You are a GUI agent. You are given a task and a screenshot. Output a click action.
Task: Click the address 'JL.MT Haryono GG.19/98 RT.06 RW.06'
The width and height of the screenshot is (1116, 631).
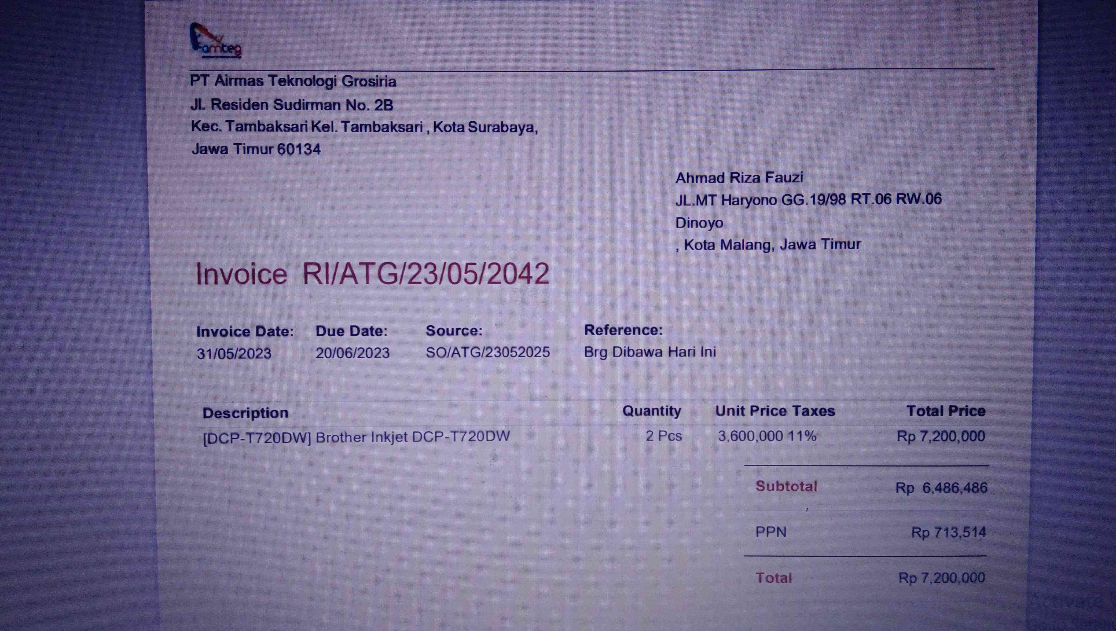808,199
